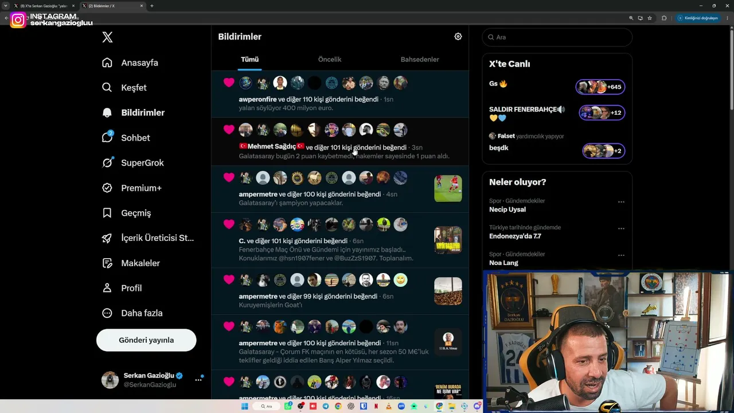The image size is (734, 413).
Task: Open a new browser tab
Action: (152, 6)
